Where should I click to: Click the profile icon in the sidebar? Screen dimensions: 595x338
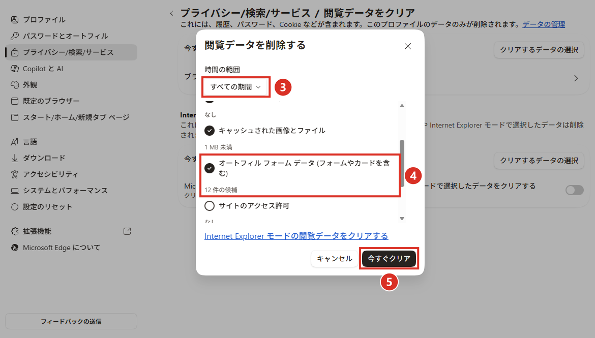click(x=14, y=19)
